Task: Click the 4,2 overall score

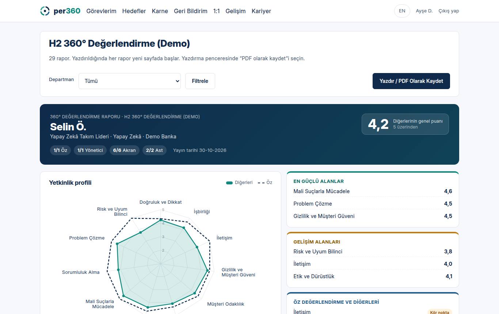Action: click(378, 124)
